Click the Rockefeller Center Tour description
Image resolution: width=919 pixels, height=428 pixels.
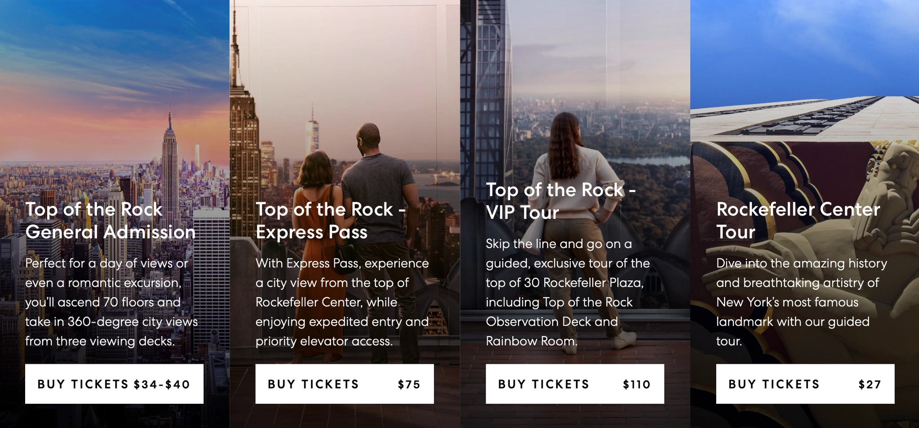(801, 302)
